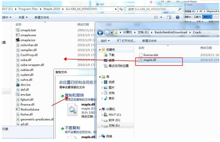Toggle the preview pane icon
The height and width of the screenshot is (142, 220).
coord(169,17)
